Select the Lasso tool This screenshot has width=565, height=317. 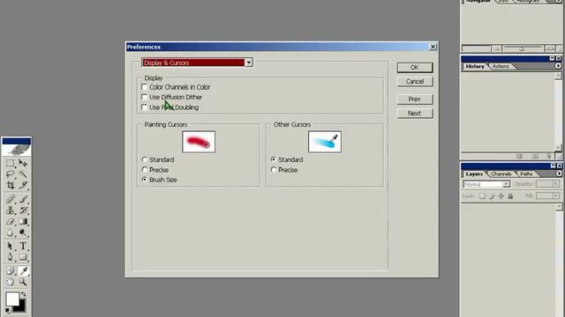[10, 174]
